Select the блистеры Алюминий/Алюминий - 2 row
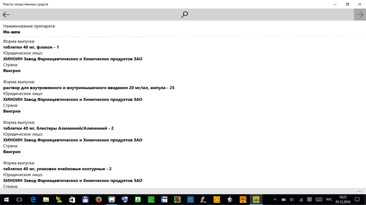The height and width of the screenshot is (205, 366). (x=58, y=128)
